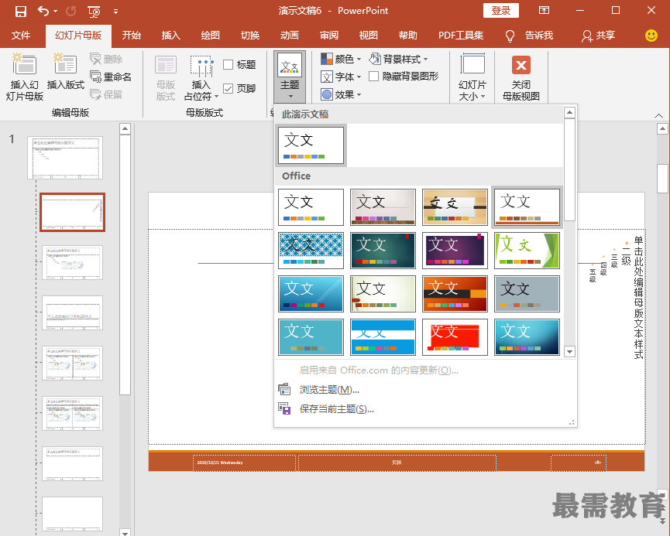The width and height of the screenshot is (670, 536).
Task: Click the 告诉我 lightbulb search
Action: coord(529,36)
